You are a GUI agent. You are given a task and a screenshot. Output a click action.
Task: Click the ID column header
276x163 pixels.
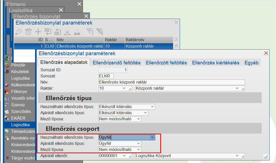click(x=29, y=40)
